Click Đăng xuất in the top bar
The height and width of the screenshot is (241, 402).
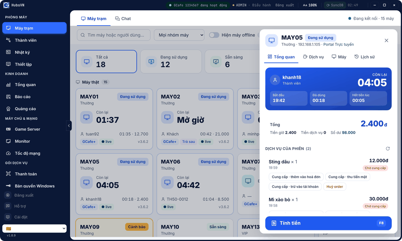285,5
